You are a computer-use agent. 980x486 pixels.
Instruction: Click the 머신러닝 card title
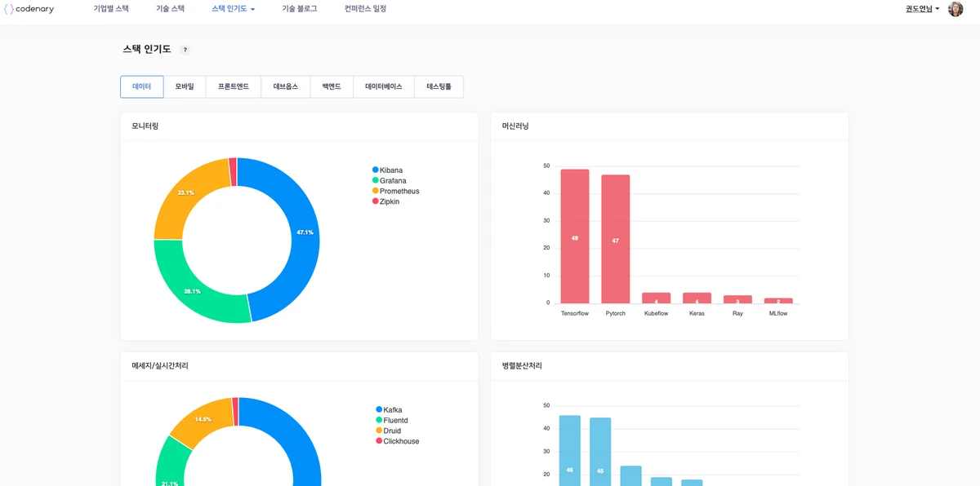[515, 126]
